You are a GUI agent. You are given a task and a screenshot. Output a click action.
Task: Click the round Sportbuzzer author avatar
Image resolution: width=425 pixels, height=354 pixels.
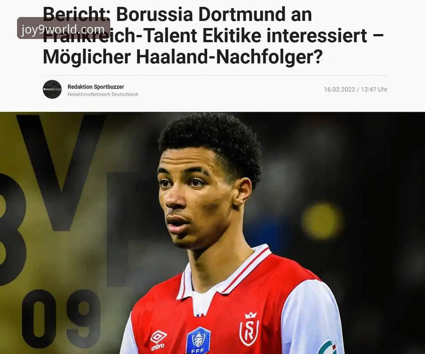pos(52,89)
